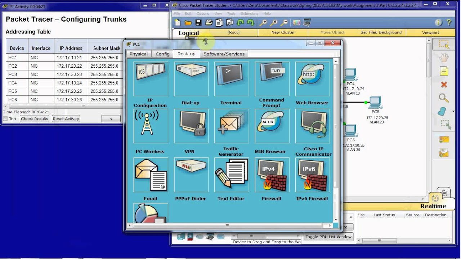Open the PPPoE Dialer
This screenshot has width=461, height=259.
191,174
